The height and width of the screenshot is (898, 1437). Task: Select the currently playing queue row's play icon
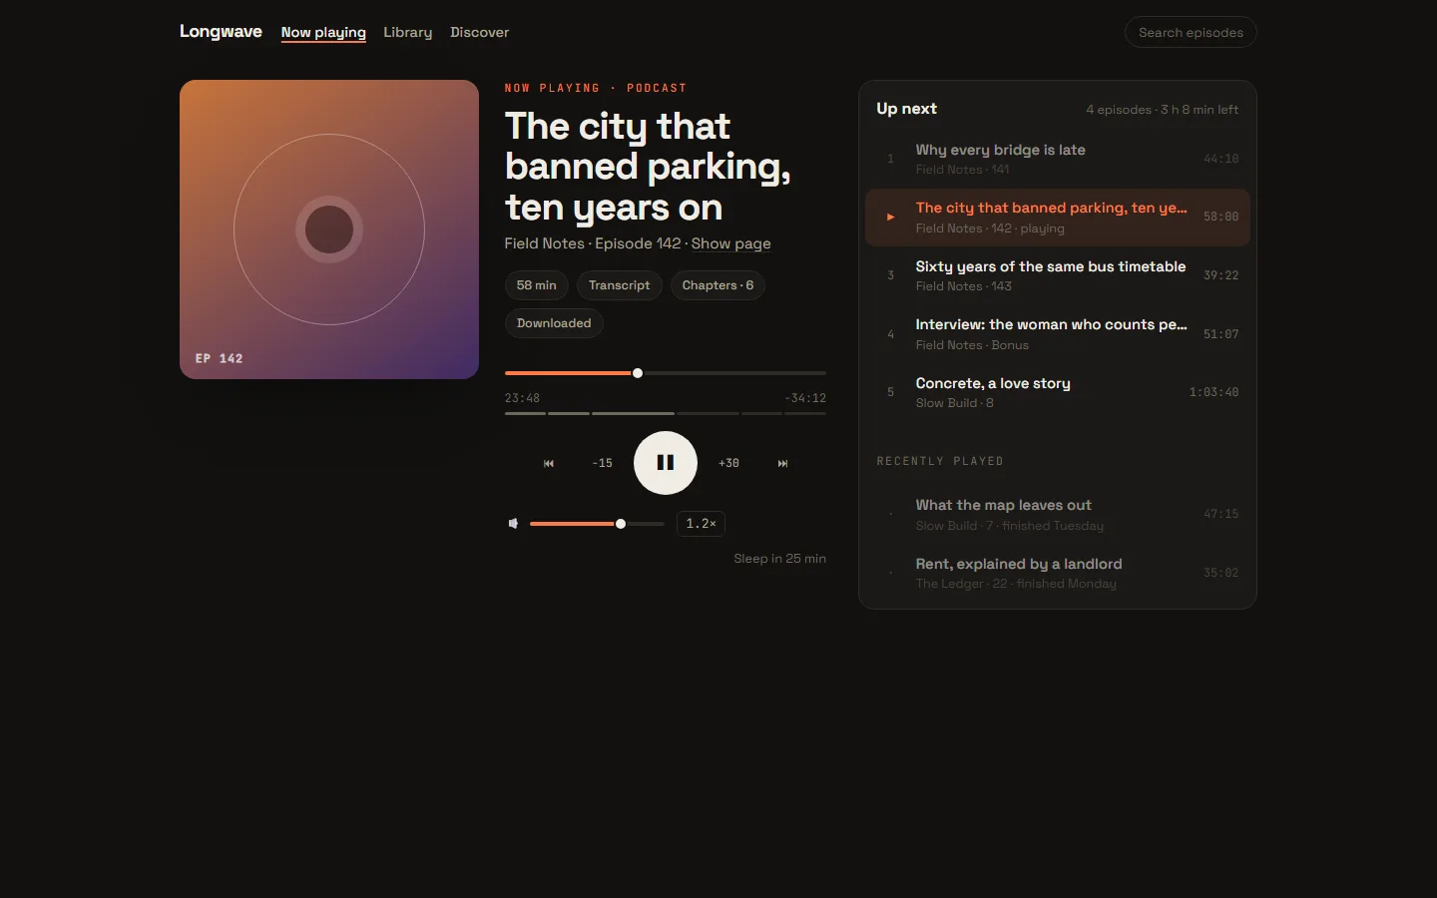[891, 217]
